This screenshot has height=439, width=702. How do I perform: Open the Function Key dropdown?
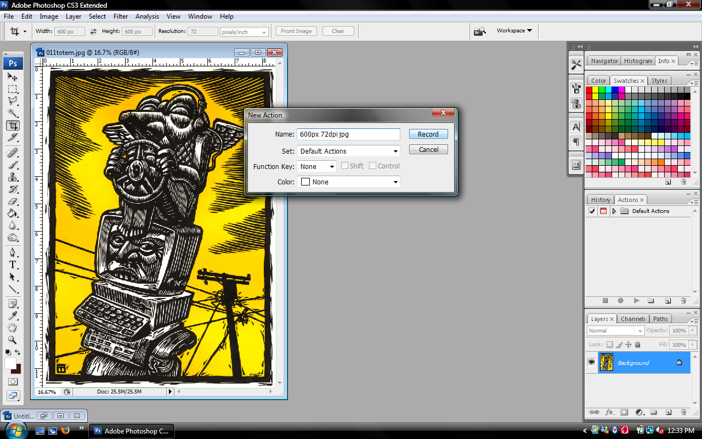316,166
